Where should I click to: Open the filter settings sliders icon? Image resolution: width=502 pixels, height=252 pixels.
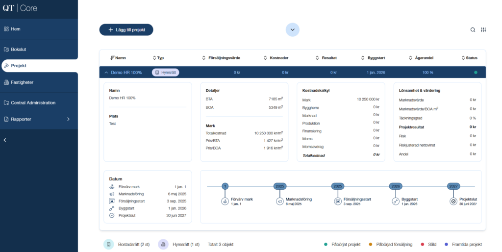(x=483, y=30)
